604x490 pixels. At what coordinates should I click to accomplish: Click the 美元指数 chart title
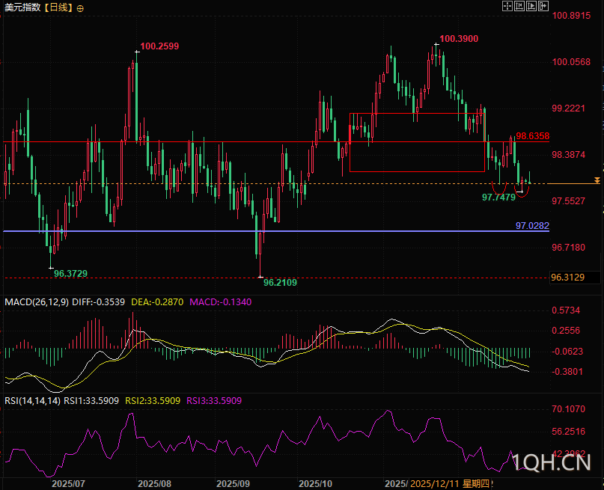pos(22,7)
